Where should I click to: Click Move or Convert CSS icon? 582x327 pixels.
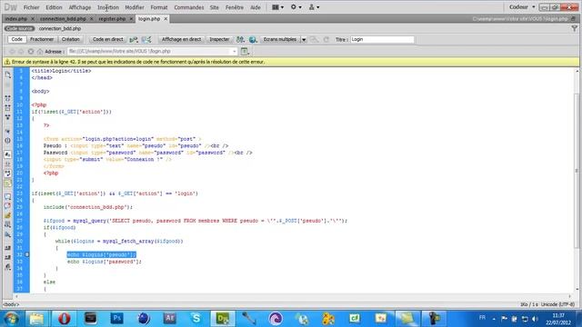(8, 234)
